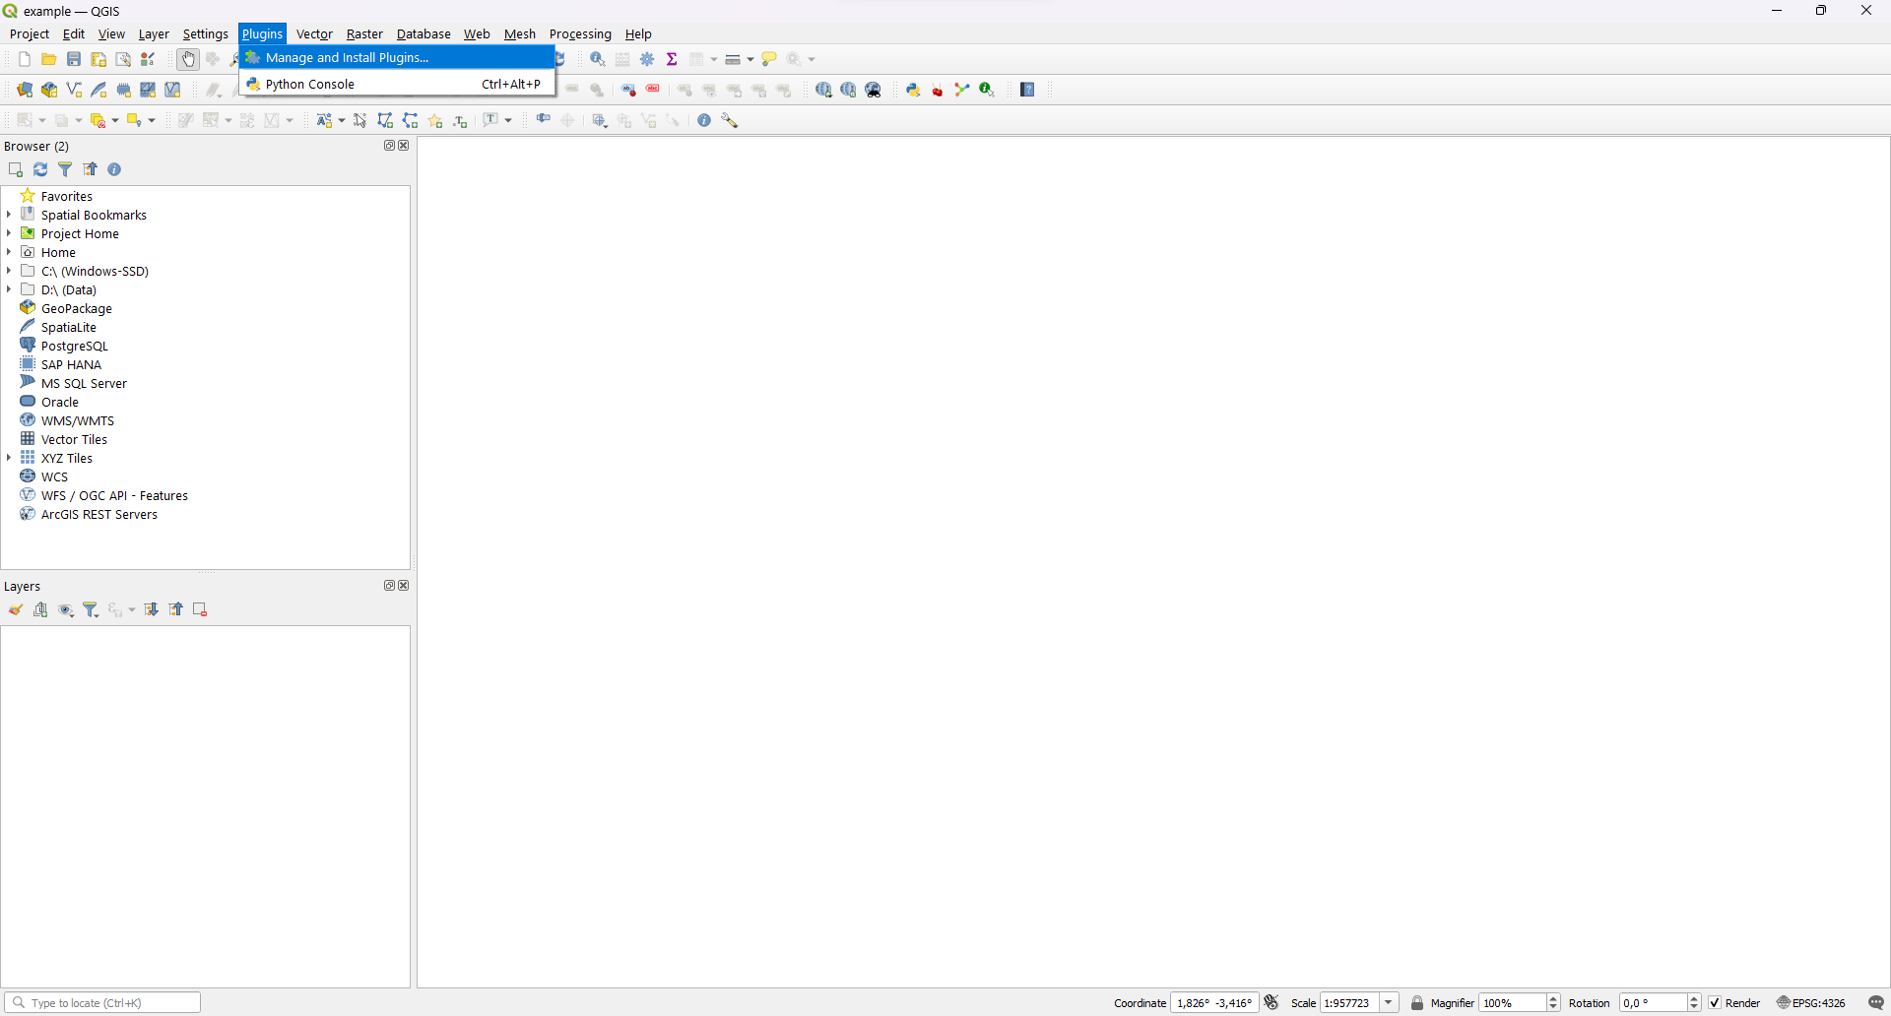Expand C:\ (Windows-SSD) drive node

[x=9, y=271]
